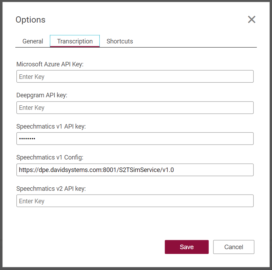
Task: Focus the Speechmatics v1 API key field
Action: 135,139
